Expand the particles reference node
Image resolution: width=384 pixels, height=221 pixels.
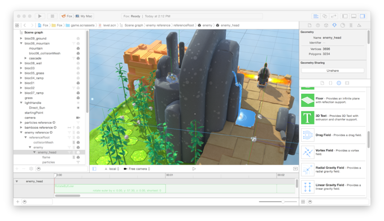pos(21,123)
